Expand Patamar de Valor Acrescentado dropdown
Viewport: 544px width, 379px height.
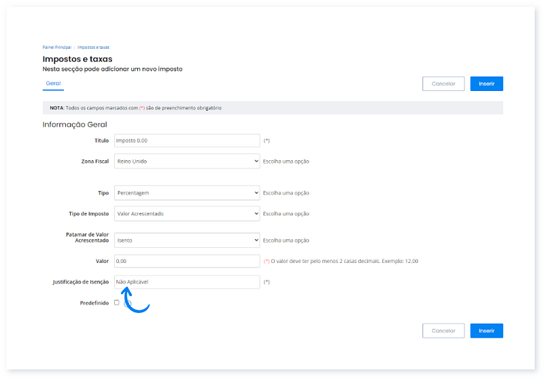pos(186,240)
